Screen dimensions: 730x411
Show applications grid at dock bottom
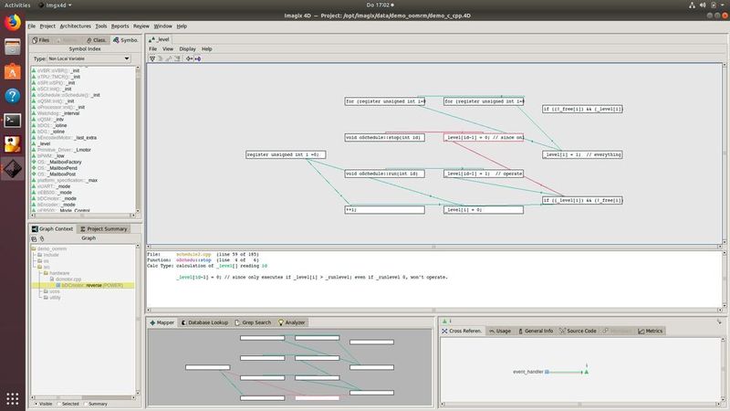pos(13,398)
